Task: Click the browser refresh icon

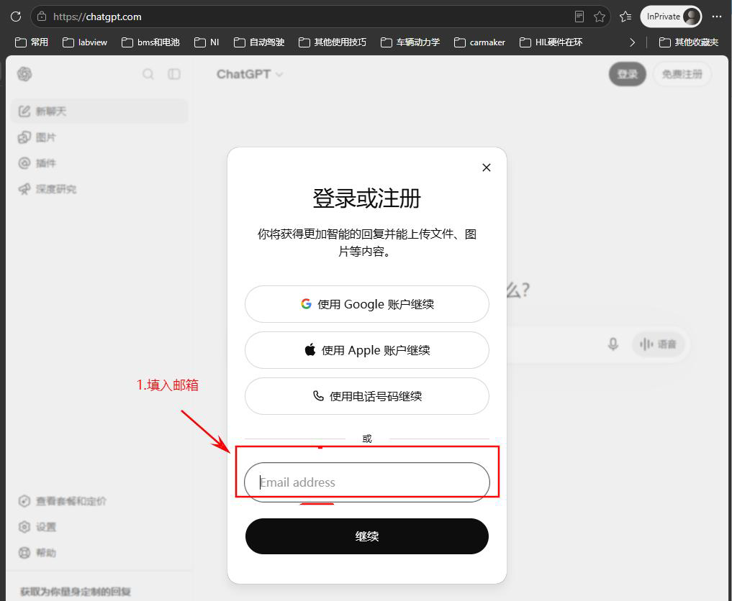Action: (16, 17)
